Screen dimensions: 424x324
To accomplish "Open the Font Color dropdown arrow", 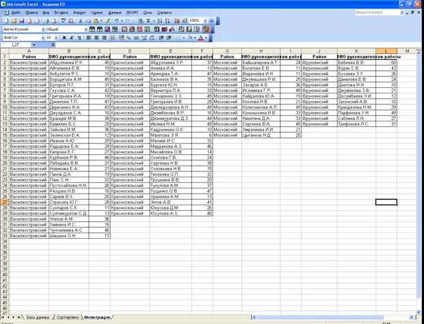I will 206,38.
